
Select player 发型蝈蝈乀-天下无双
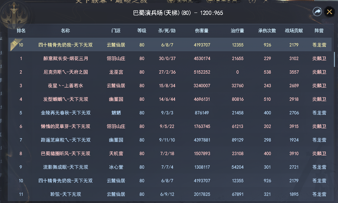click(66, 99)
